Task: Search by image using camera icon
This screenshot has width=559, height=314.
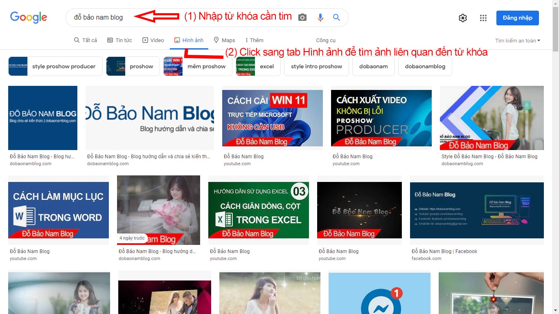Action: [x=302, y=18]
